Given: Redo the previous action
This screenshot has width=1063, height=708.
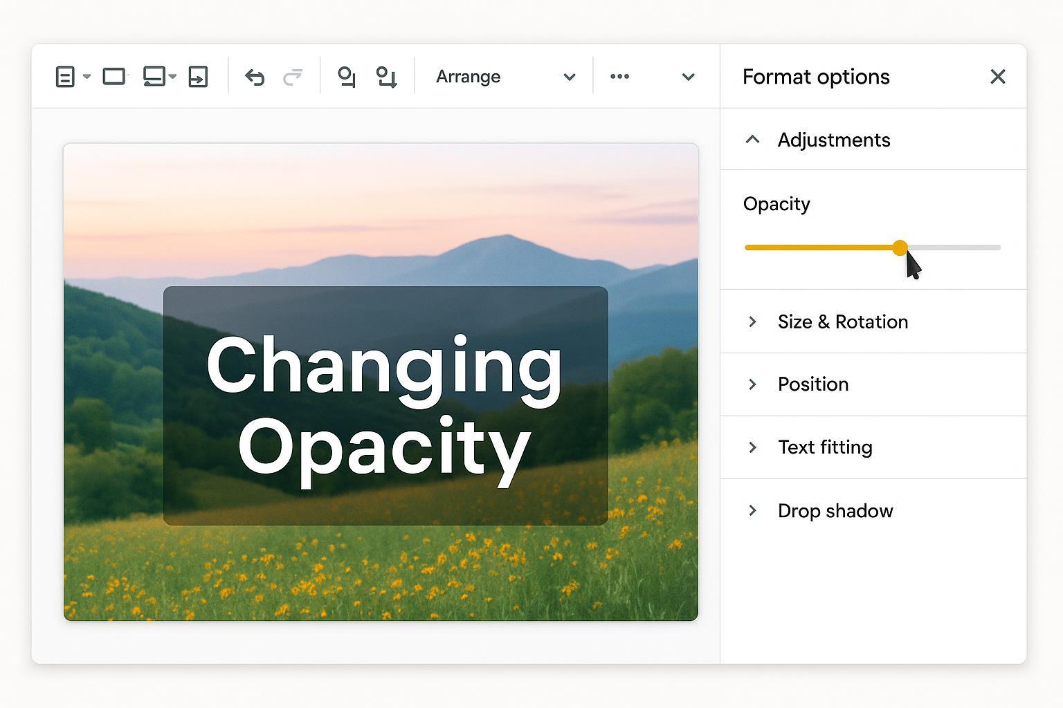Looking at the screenshot, I should click(293, 77).
